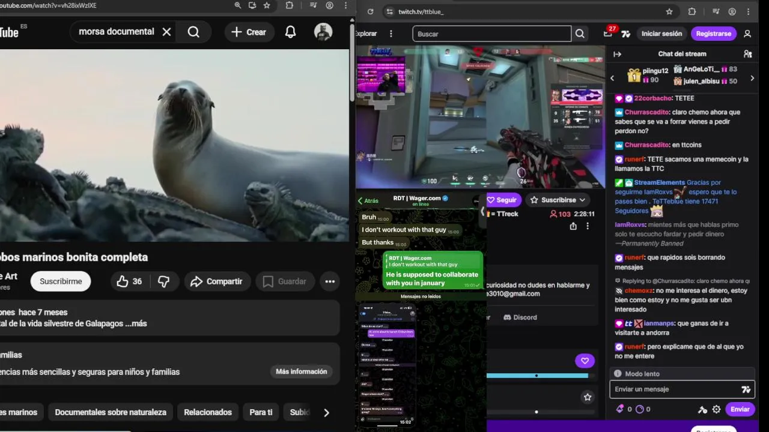Click channel points icon in chat footer
The width and height of the screenshot is (769, 432).
640,409
